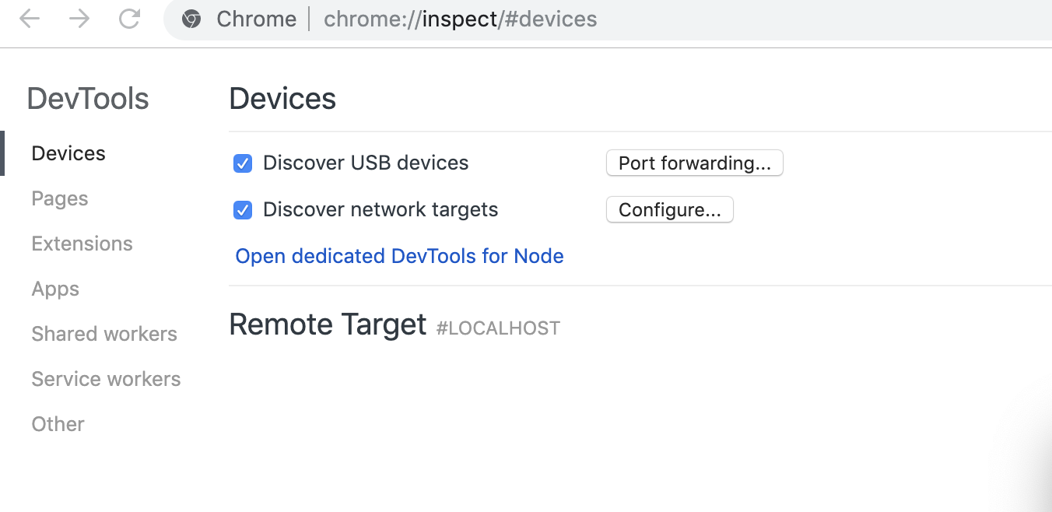
Task: Click the Configure button for network targets
Action: pos(669,209)
